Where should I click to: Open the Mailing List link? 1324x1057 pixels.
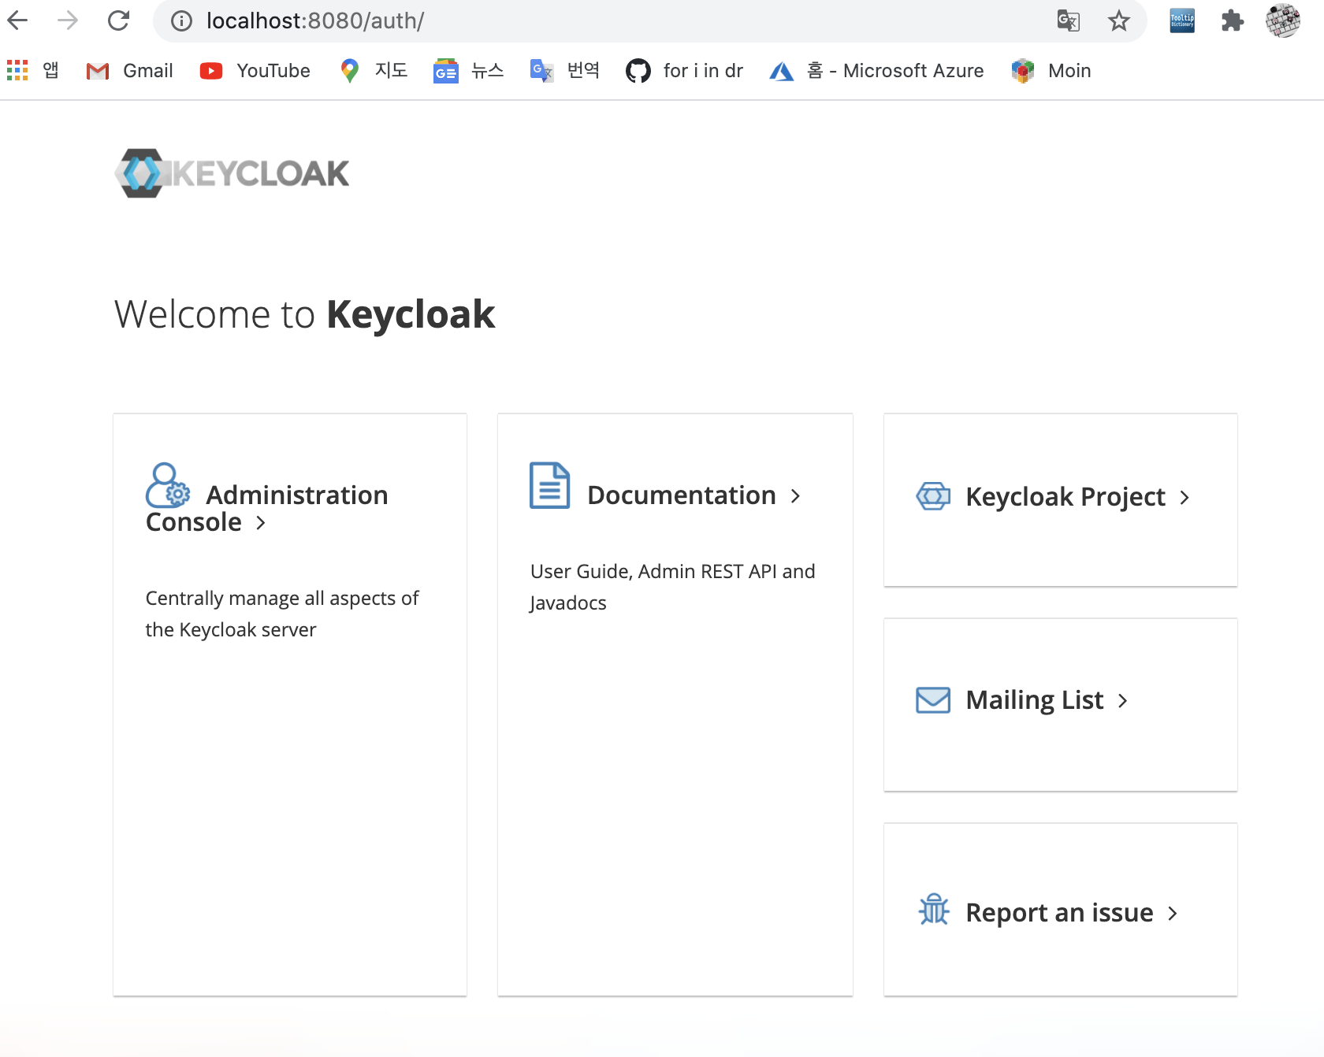pyautogui.click(x=1035, y=700)
